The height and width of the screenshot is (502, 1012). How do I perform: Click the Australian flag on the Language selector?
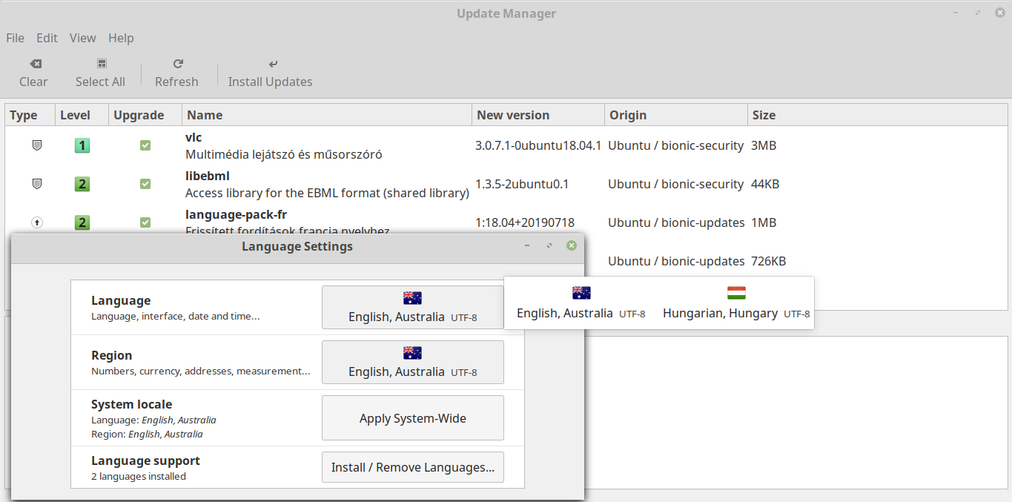[x=412, y=297]
